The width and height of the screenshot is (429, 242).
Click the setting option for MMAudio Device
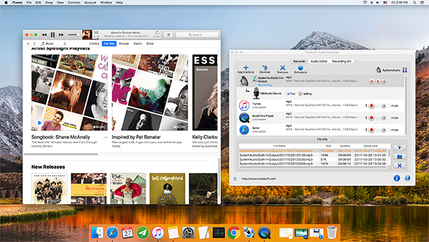(305, 94)
